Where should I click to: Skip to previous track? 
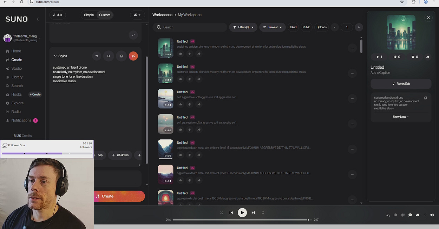tap(231, 213)
